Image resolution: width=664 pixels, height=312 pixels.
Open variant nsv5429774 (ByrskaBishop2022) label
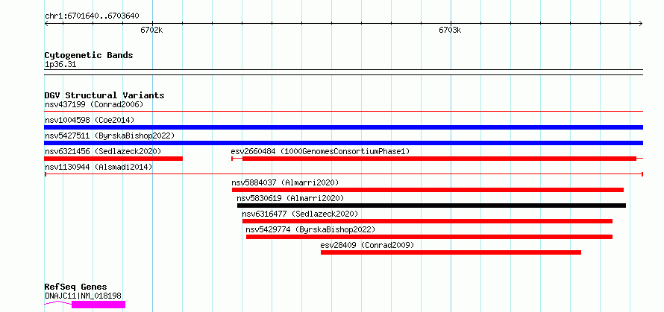pyautogui.click(x=310, y=229)
